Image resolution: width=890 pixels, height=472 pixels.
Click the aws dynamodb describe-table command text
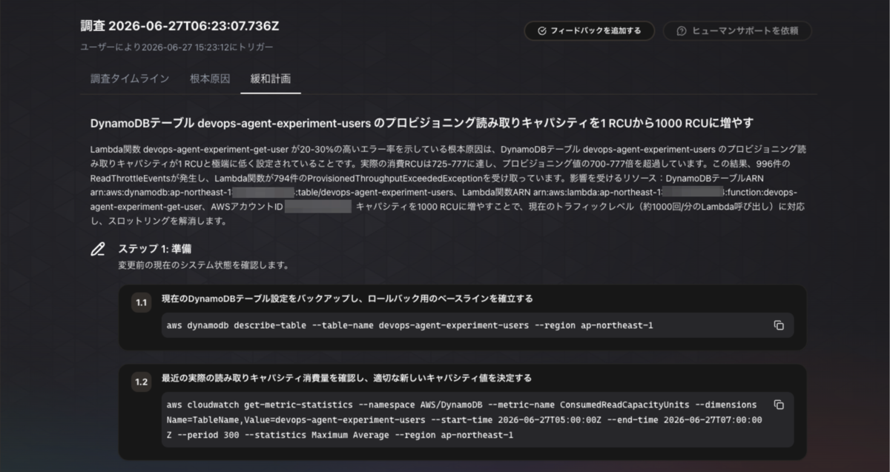point(410,325)
